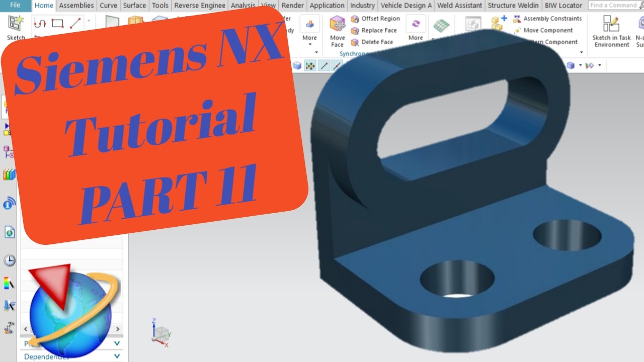Open the Sketch tool
The width and height of the screenshot is (644, 362).
tap(16, 28)
